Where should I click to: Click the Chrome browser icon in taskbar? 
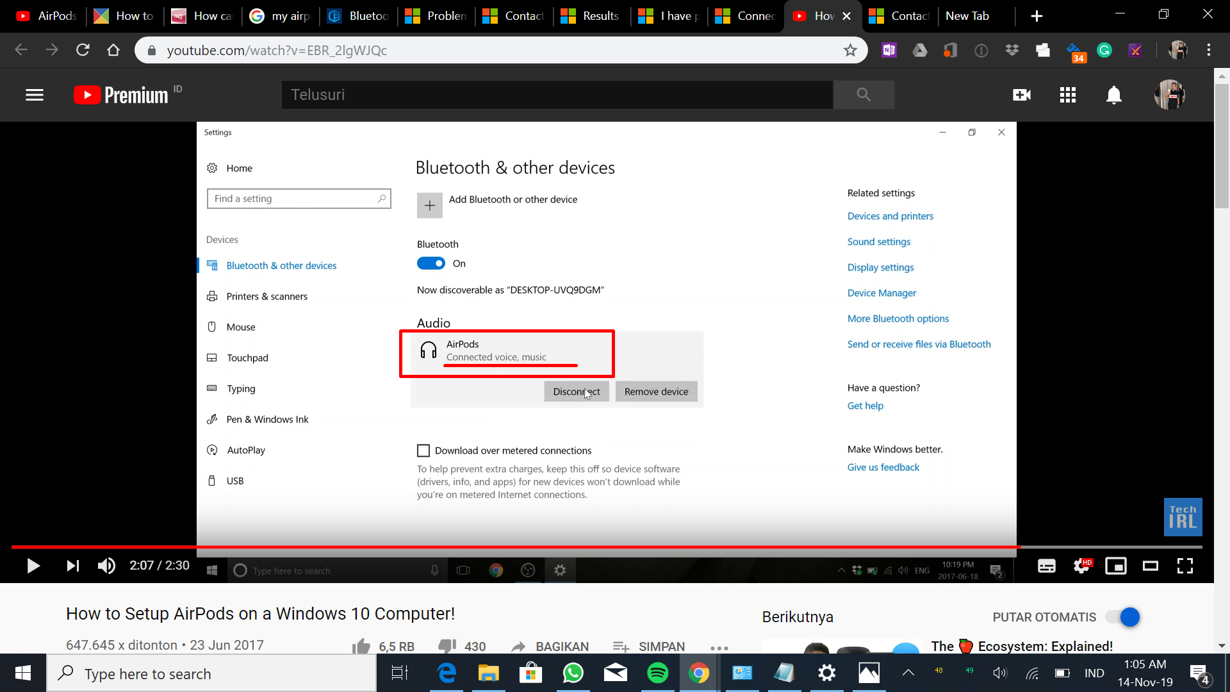(700, 673)
